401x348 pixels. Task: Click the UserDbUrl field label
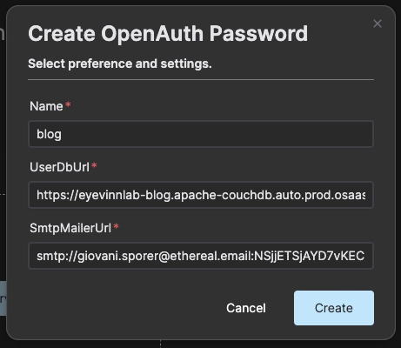pos(59,167)
